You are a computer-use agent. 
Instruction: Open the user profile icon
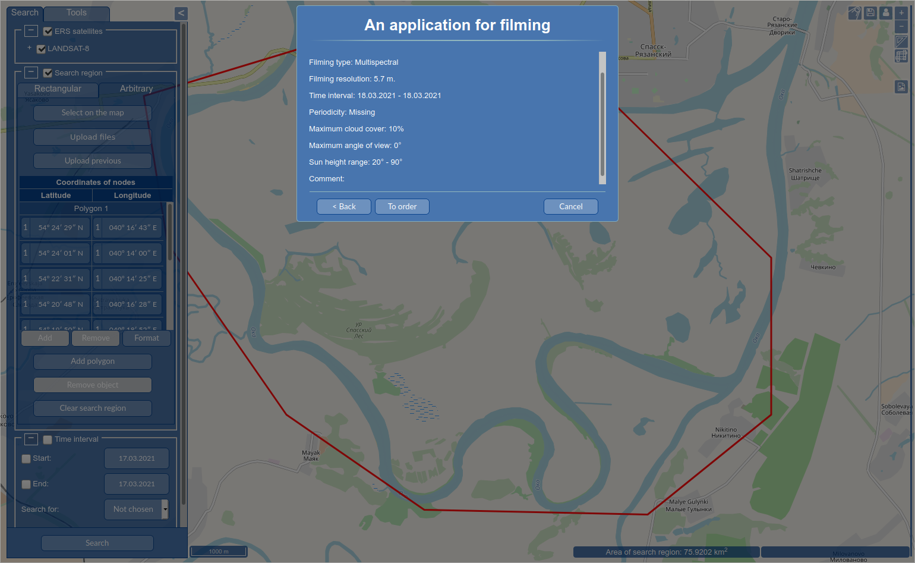point(886,12)
